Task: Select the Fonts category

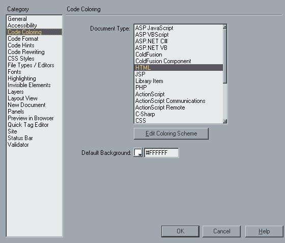Action: pyautogui.click(x=35, y=72)
